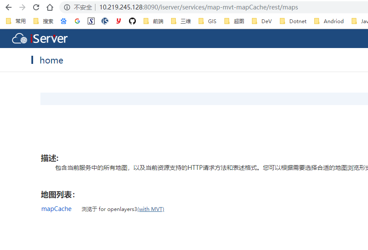This screenshot has width=368, height=250.
Task: Open the blue globe bookmark icon
Action: (x=104, y=21)
